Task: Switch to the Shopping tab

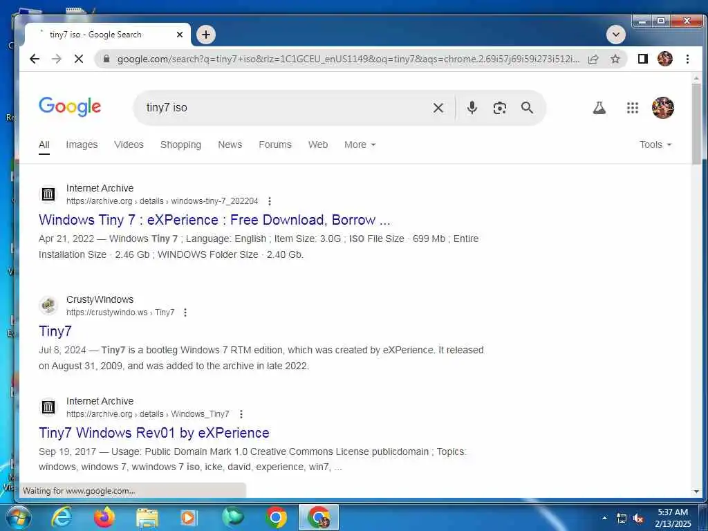Action: (180, 145)
